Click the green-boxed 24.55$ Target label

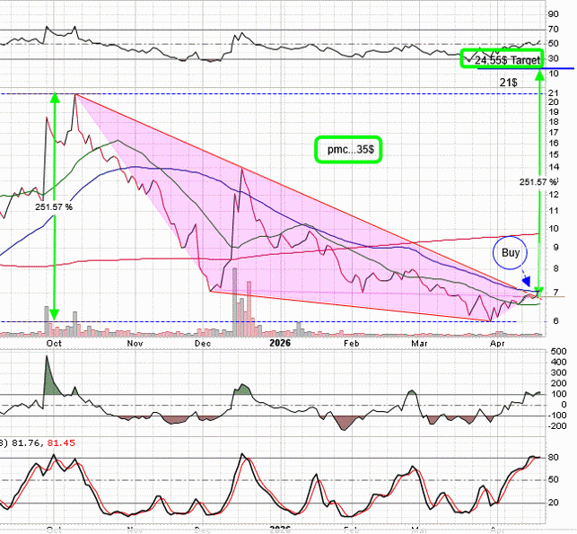coord(503,60)
